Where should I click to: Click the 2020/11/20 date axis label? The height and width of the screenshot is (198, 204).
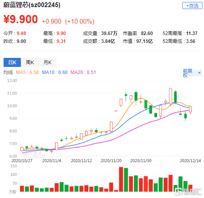(x=111, y=161)
